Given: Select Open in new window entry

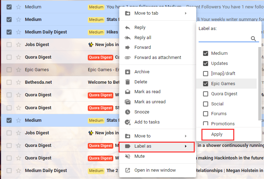Looking at the screenshot, I should 158,170.
